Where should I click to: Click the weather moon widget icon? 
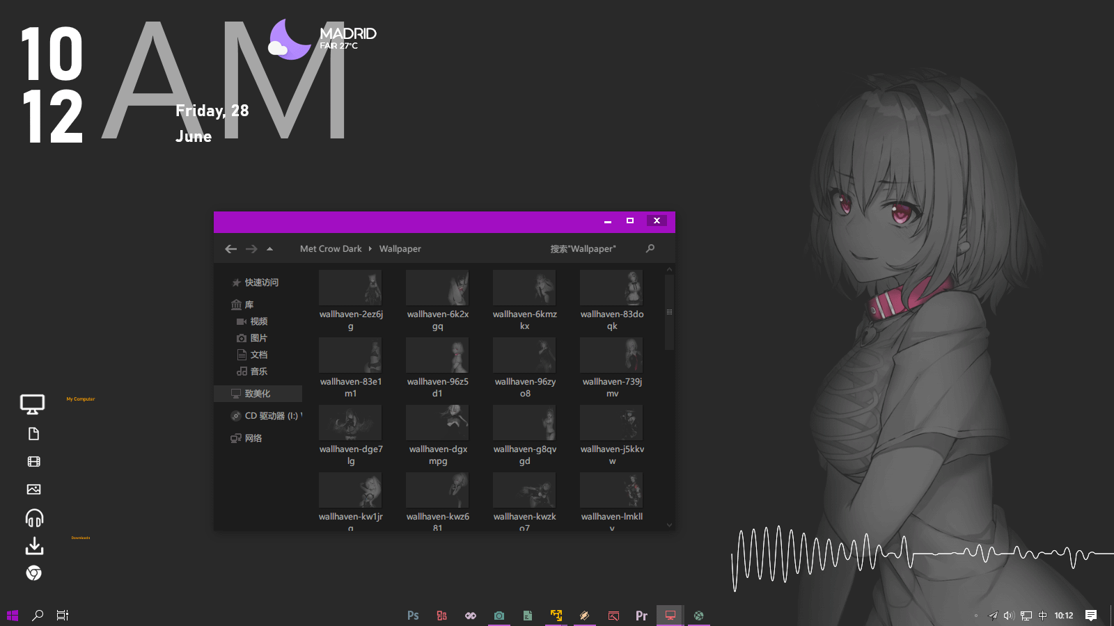click(290, 40)
